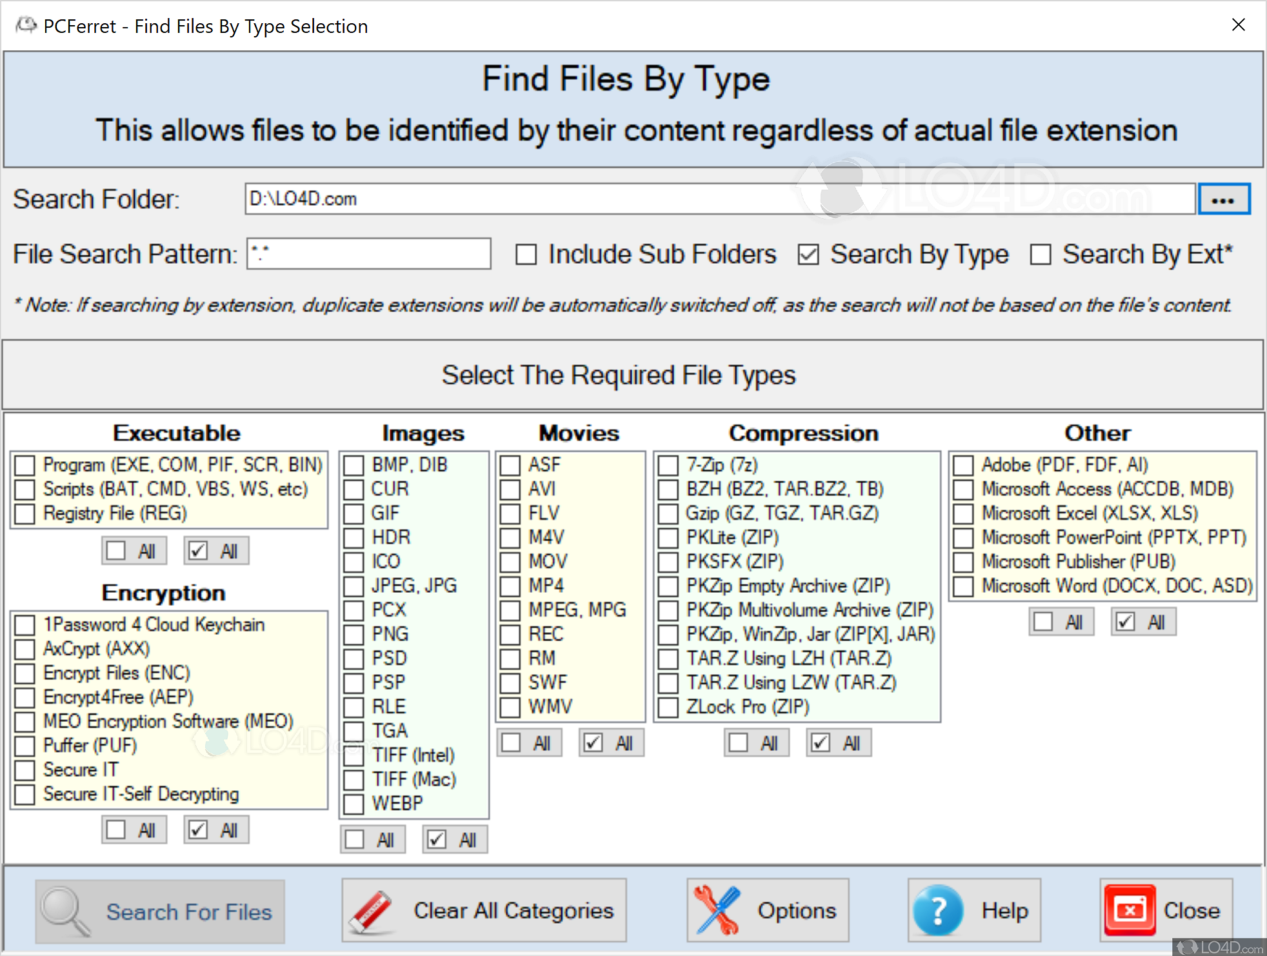This screenshot has width=1267, height=956.
Task: Click the Search For Files button label
Action: (189, 911)
